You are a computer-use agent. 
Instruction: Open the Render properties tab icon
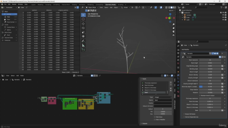(x=178, y=50)
